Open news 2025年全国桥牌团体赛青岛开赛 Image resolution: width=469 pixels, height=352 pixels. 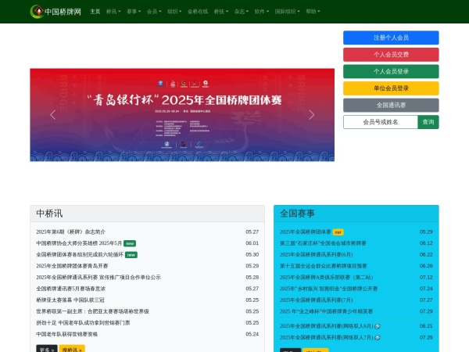click(72, 266)
